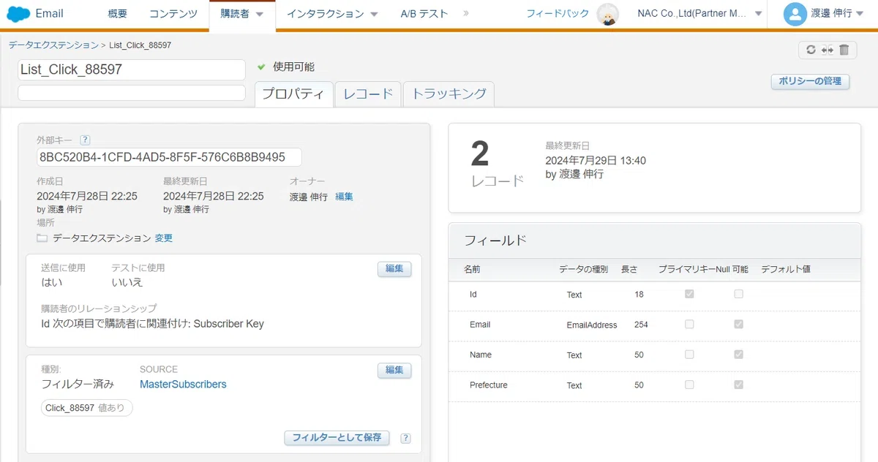Click the List_Click_88597 name field
The image size is (878, 462).
[132, 69]
